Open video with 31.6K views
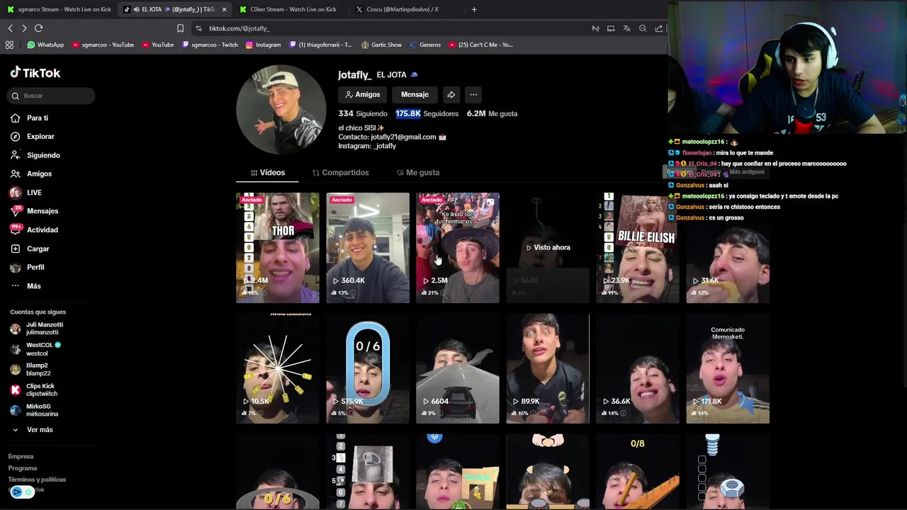This screenshot has width=907, height=510. [x=728, y=247]
